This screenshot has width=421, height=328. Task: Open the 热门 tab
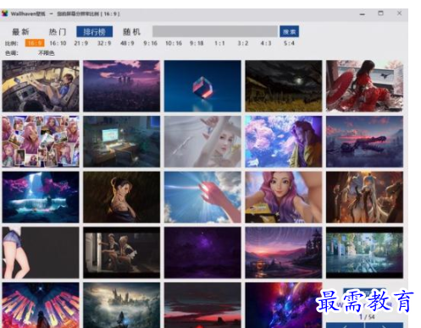click(58, 31)
